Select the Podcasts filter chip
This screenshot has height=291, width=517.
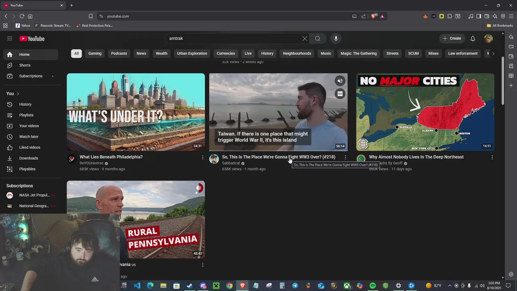119,53
